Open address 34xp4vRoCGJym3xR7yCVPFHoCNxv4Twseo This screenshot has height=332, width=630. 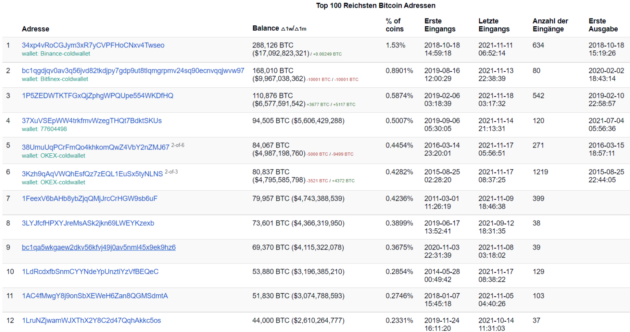pyautogui.click(x=93, y=45)
